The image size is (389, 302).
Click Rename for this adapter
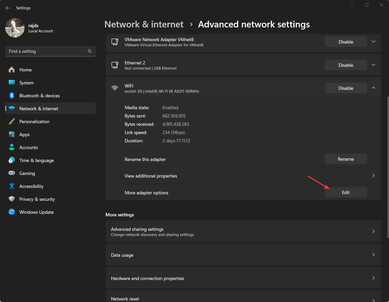[x=346, y=159]
